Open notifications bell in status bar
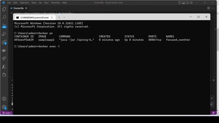The width and height of the screenshot is (219, 123). click(x=213, y=113)
